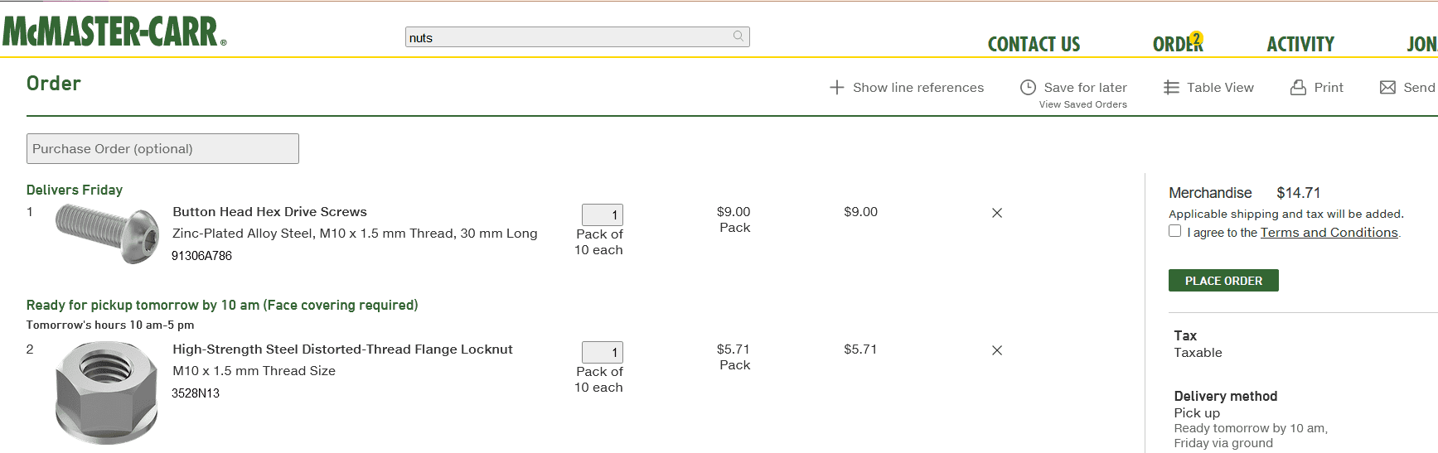Click the plus icon for line references
1438x453 pixels.
click(837, 88)
